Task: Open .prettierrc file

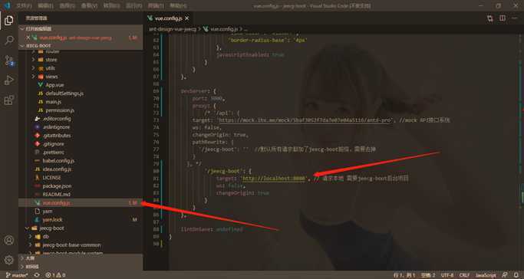Action: (54, 153)
